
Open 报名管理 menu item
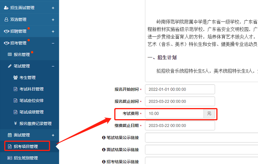[21, 54]
